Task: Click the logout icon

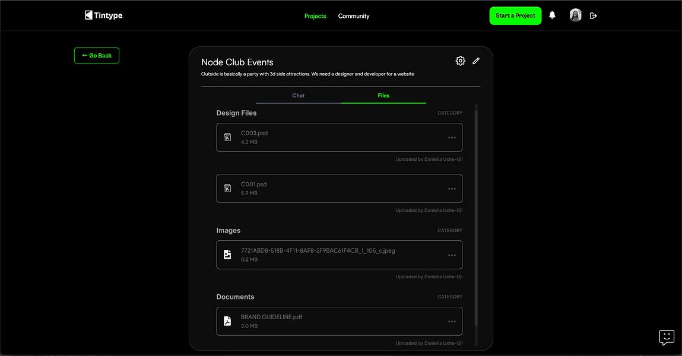Action: pos(593,15)
